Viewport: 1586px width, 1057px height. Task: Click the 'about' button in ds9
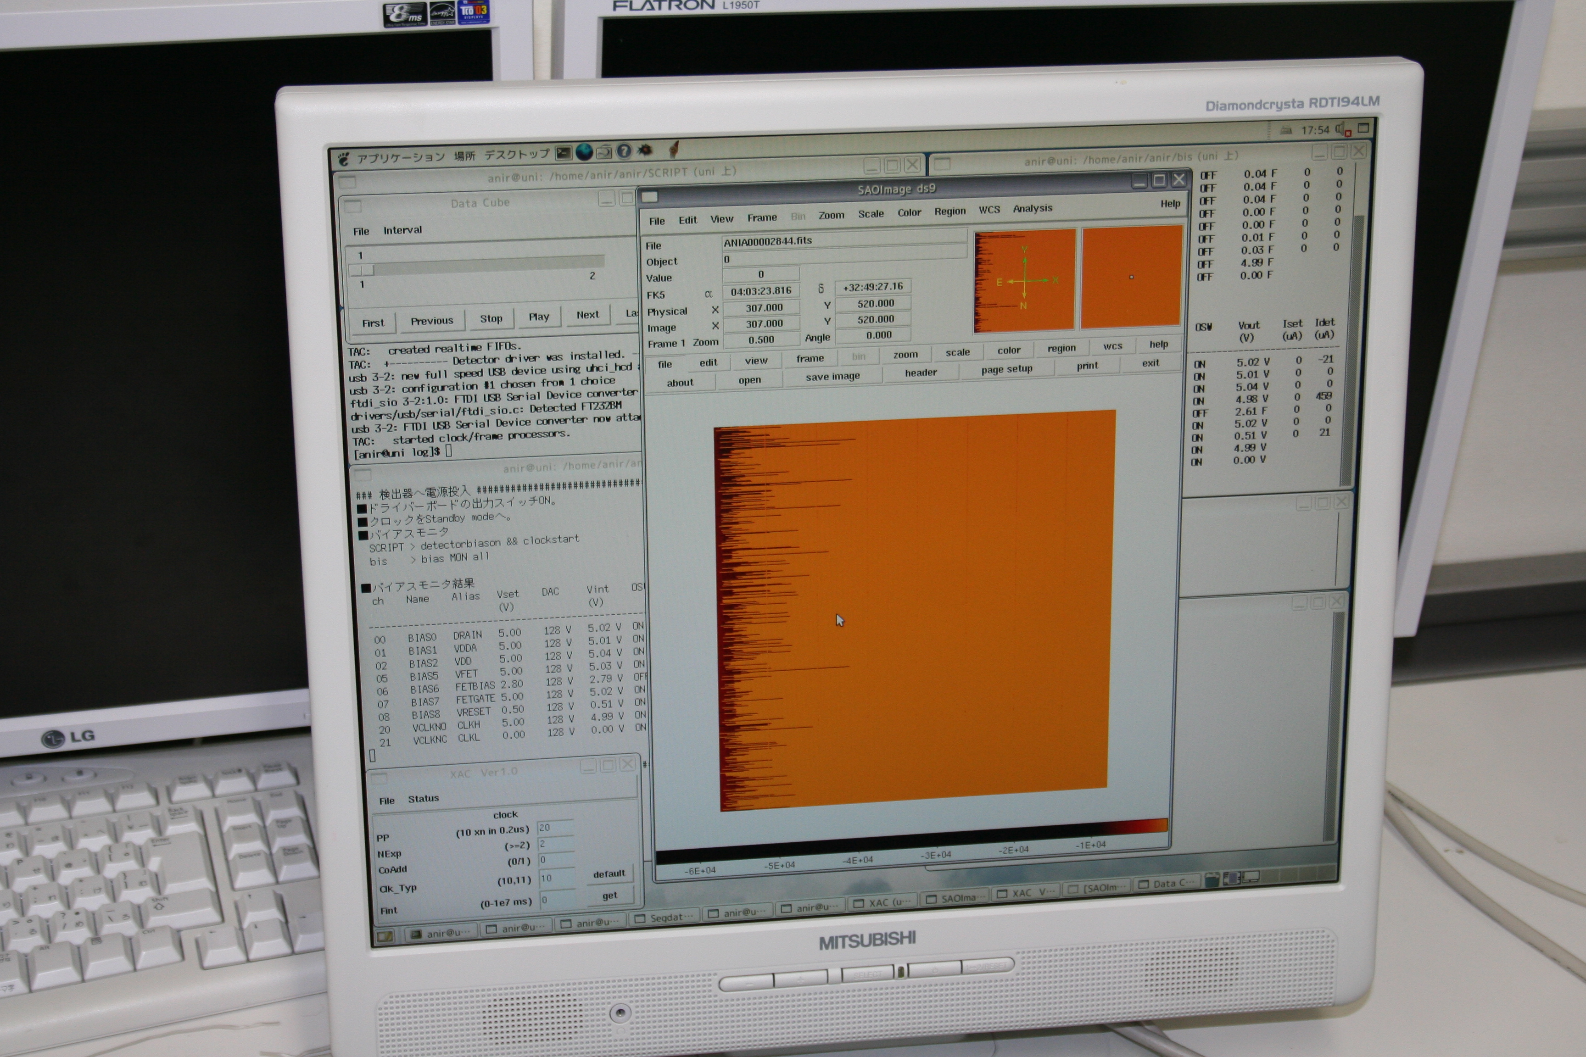coord(680,383)
